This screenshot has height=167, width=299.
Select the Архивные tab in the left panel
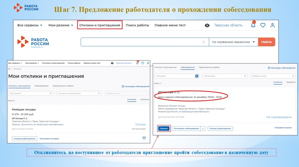(x=145, y=99)
